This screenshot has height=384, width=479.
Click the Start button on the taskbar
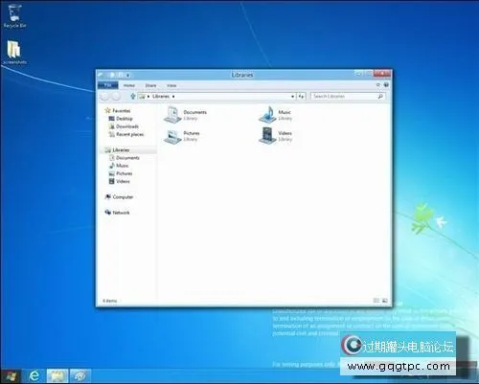[11, 376]
